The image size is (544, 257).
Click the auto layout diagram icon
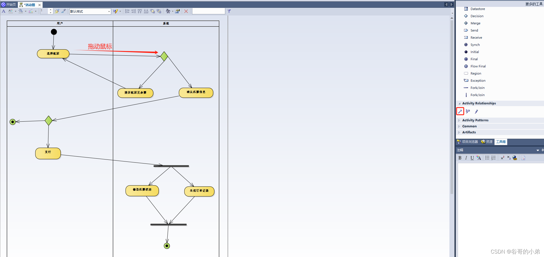(168, 11)
